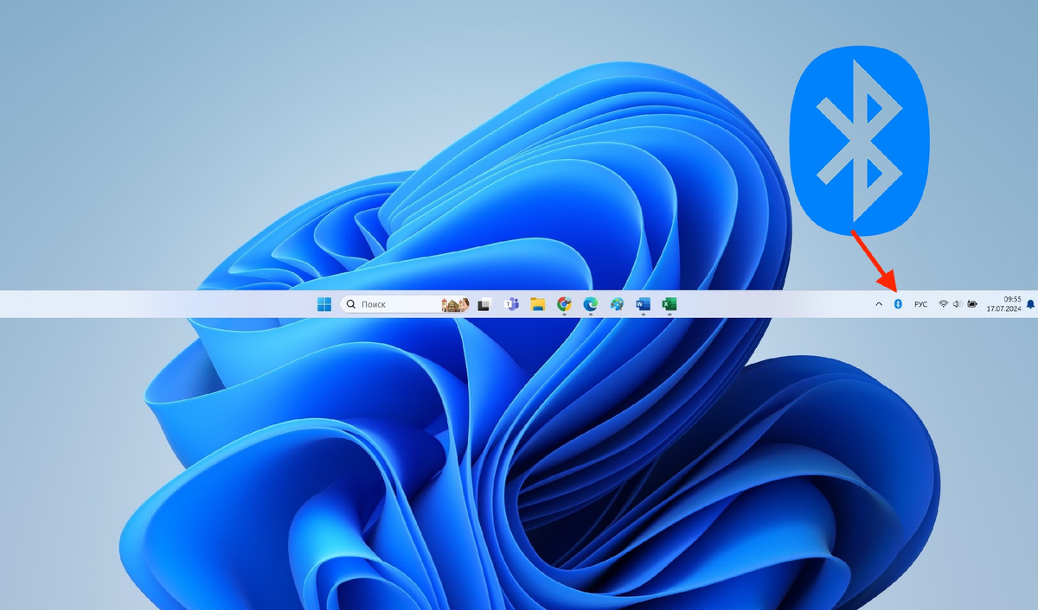Click the battery status icon
Viewport: 1038px width, 610px height.
click(x=972, y=304)
